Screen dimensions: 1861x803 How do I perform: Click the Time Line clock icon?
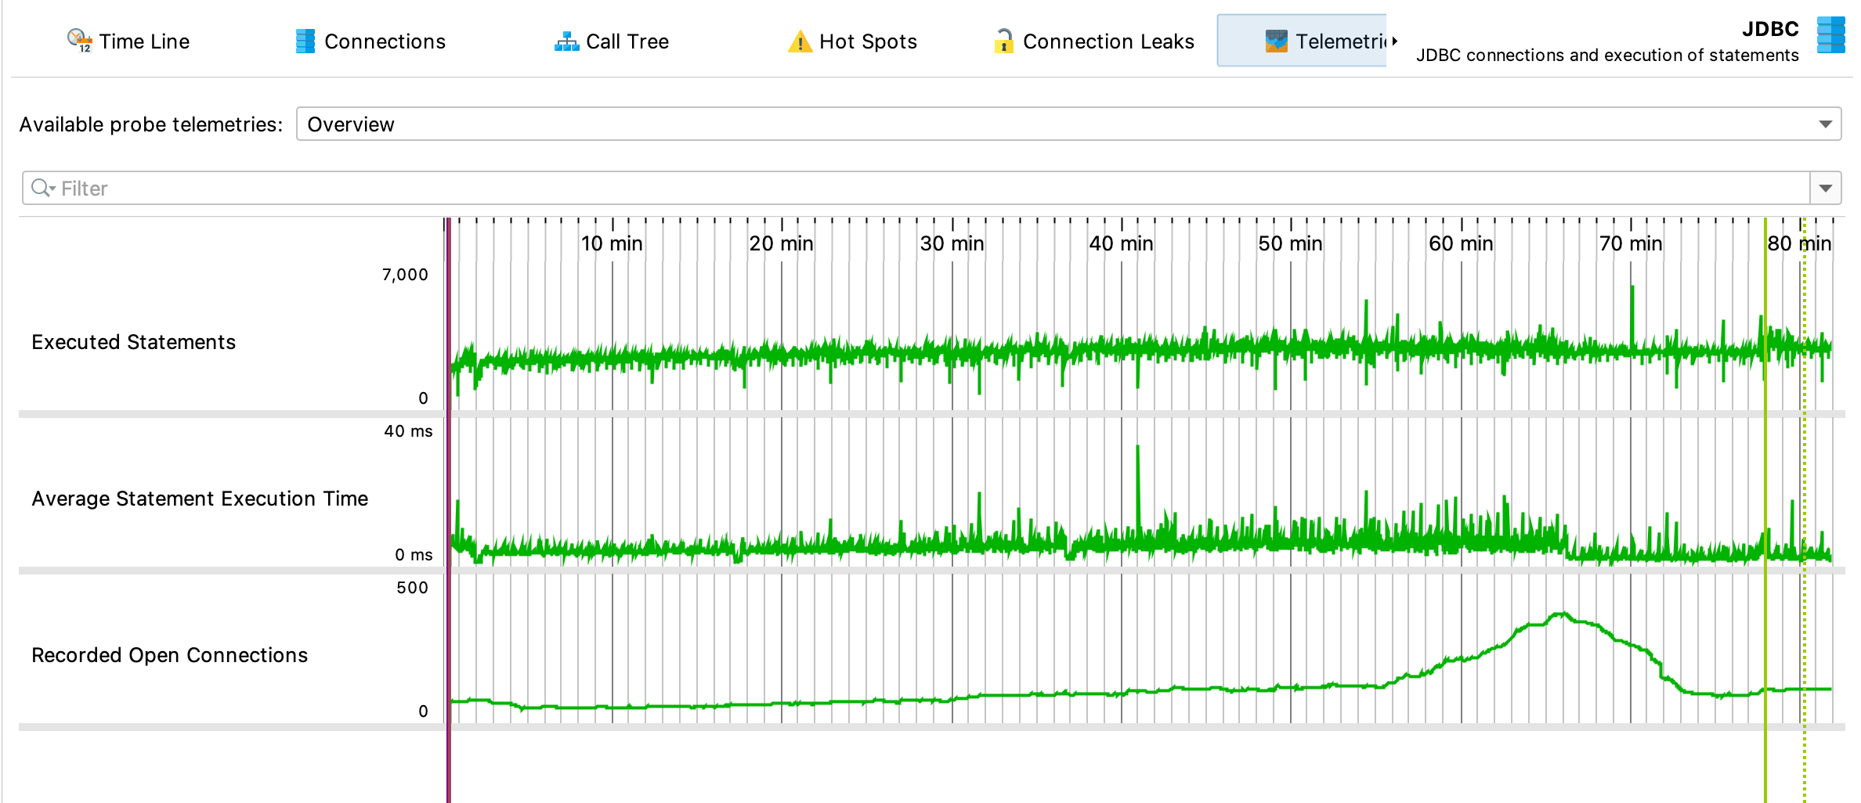(79, 41)
